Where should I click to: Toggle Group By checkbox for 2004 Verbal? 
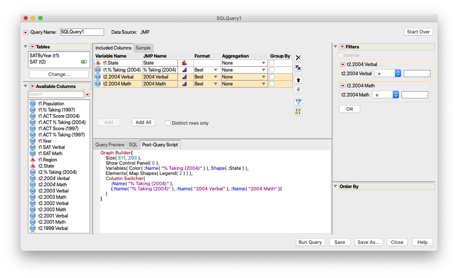(x=272, y=77)
